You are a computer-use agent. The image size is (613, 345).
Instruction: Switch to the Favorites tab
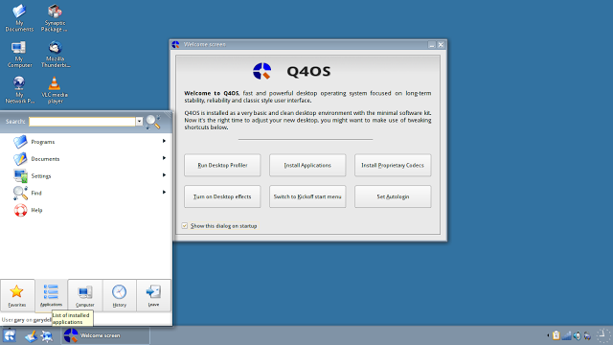[x=17, y=295]
